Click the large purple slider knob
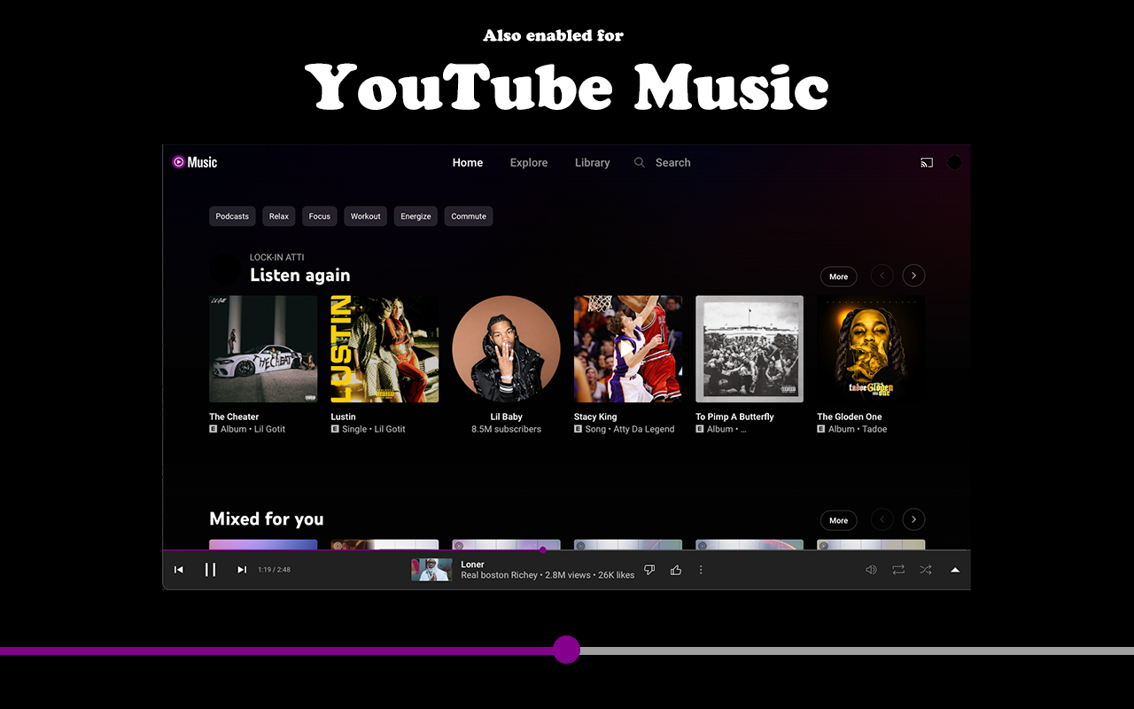 (567, 650)
